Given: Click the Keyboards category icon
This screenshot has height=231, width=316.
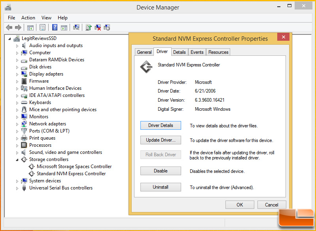Looking at the screenshot, I should (24, 102).
